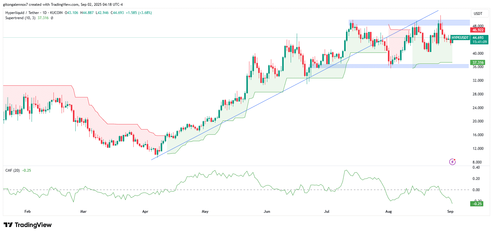Click the lower blue support zone rectangle
The height and width of the screenshot is (234, 493).
tap(389, 66)
